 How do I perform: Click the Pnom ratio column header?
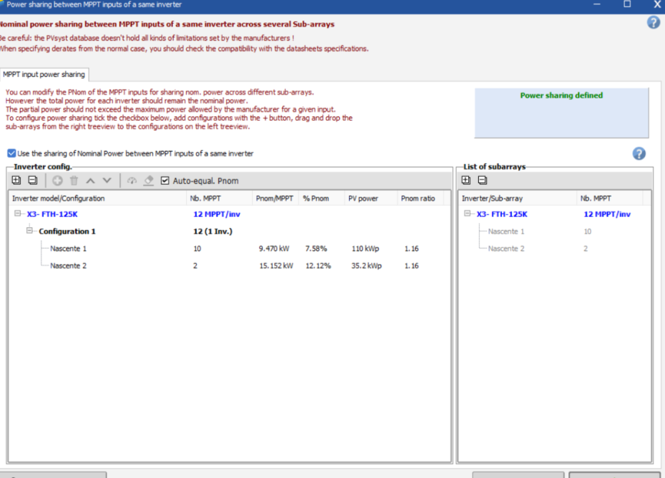tap(418, 198)
